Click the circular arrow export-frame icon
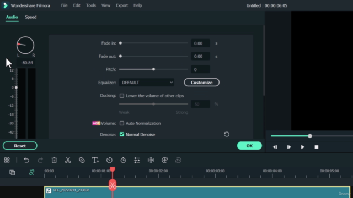353x198 pixels. pyautogui.click(x=164, y=160)
